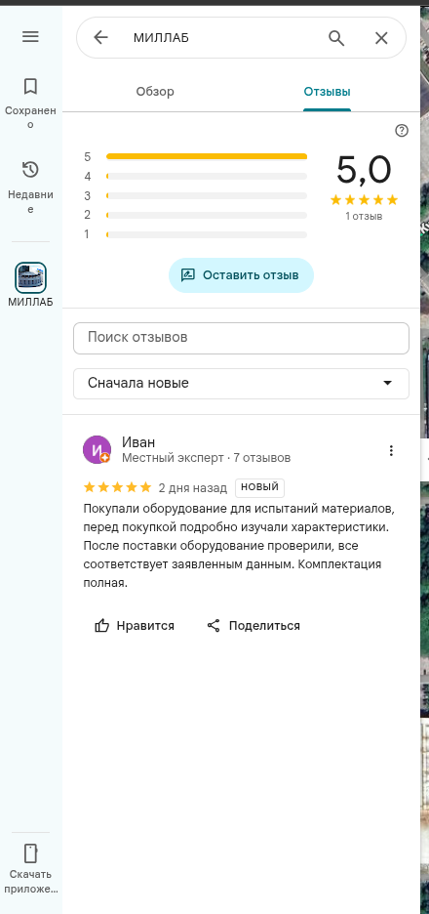Open reviewer Иван's avatar
429x914 pixels.
click(97, 449)
